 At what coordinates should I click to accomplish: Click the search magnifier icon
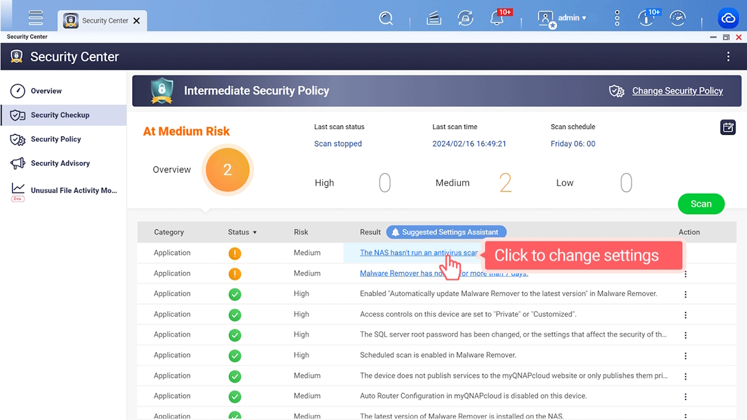pos(386,18)
